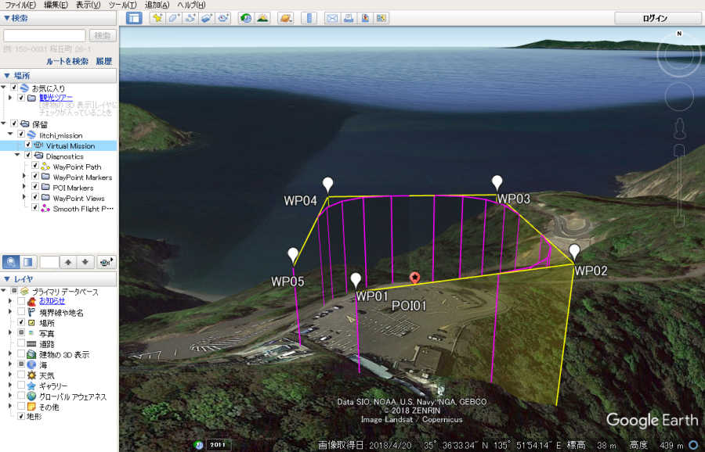Open the 表示(V) menu
The height and width of the screenshot is (452, 705).
pos(88,5)
